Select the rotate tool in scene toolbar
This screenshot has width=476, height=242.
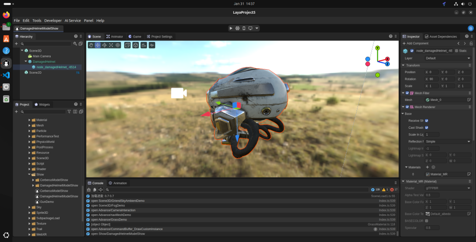coord(104,45)
